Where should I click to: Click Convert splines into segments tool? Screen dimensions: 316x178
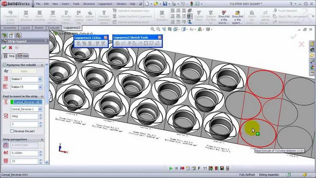click(x=265, y=17)
